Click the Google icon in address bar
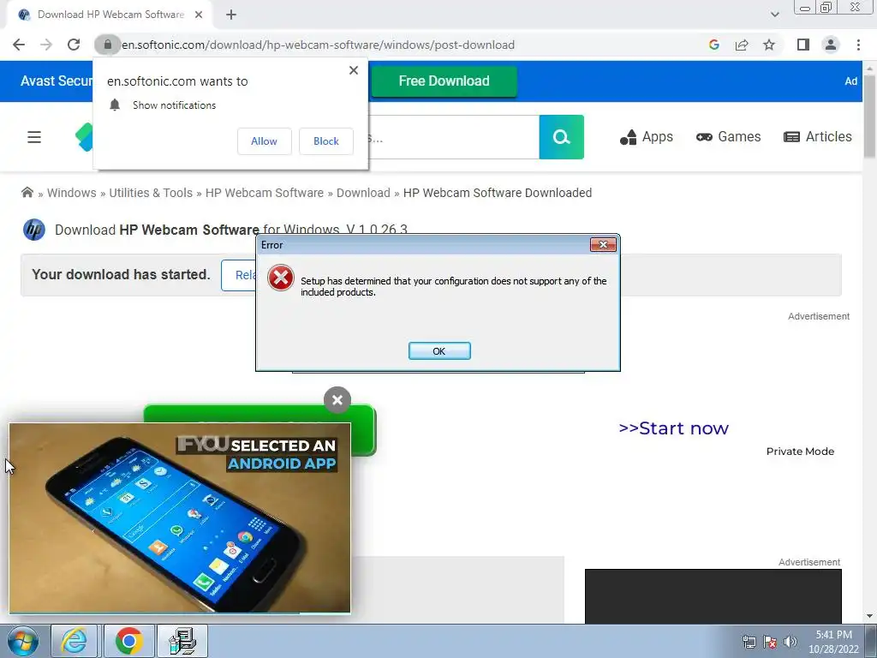The image size is (877, 658). tap(713, 45)
